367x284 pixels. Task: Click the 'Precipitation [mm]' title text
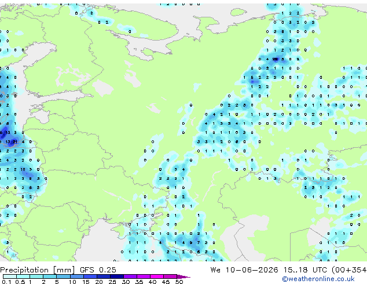(x=38, y=270)
